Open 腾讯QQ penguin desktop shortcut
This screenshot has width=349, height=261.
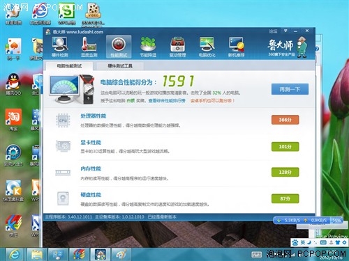coord(13,85)
